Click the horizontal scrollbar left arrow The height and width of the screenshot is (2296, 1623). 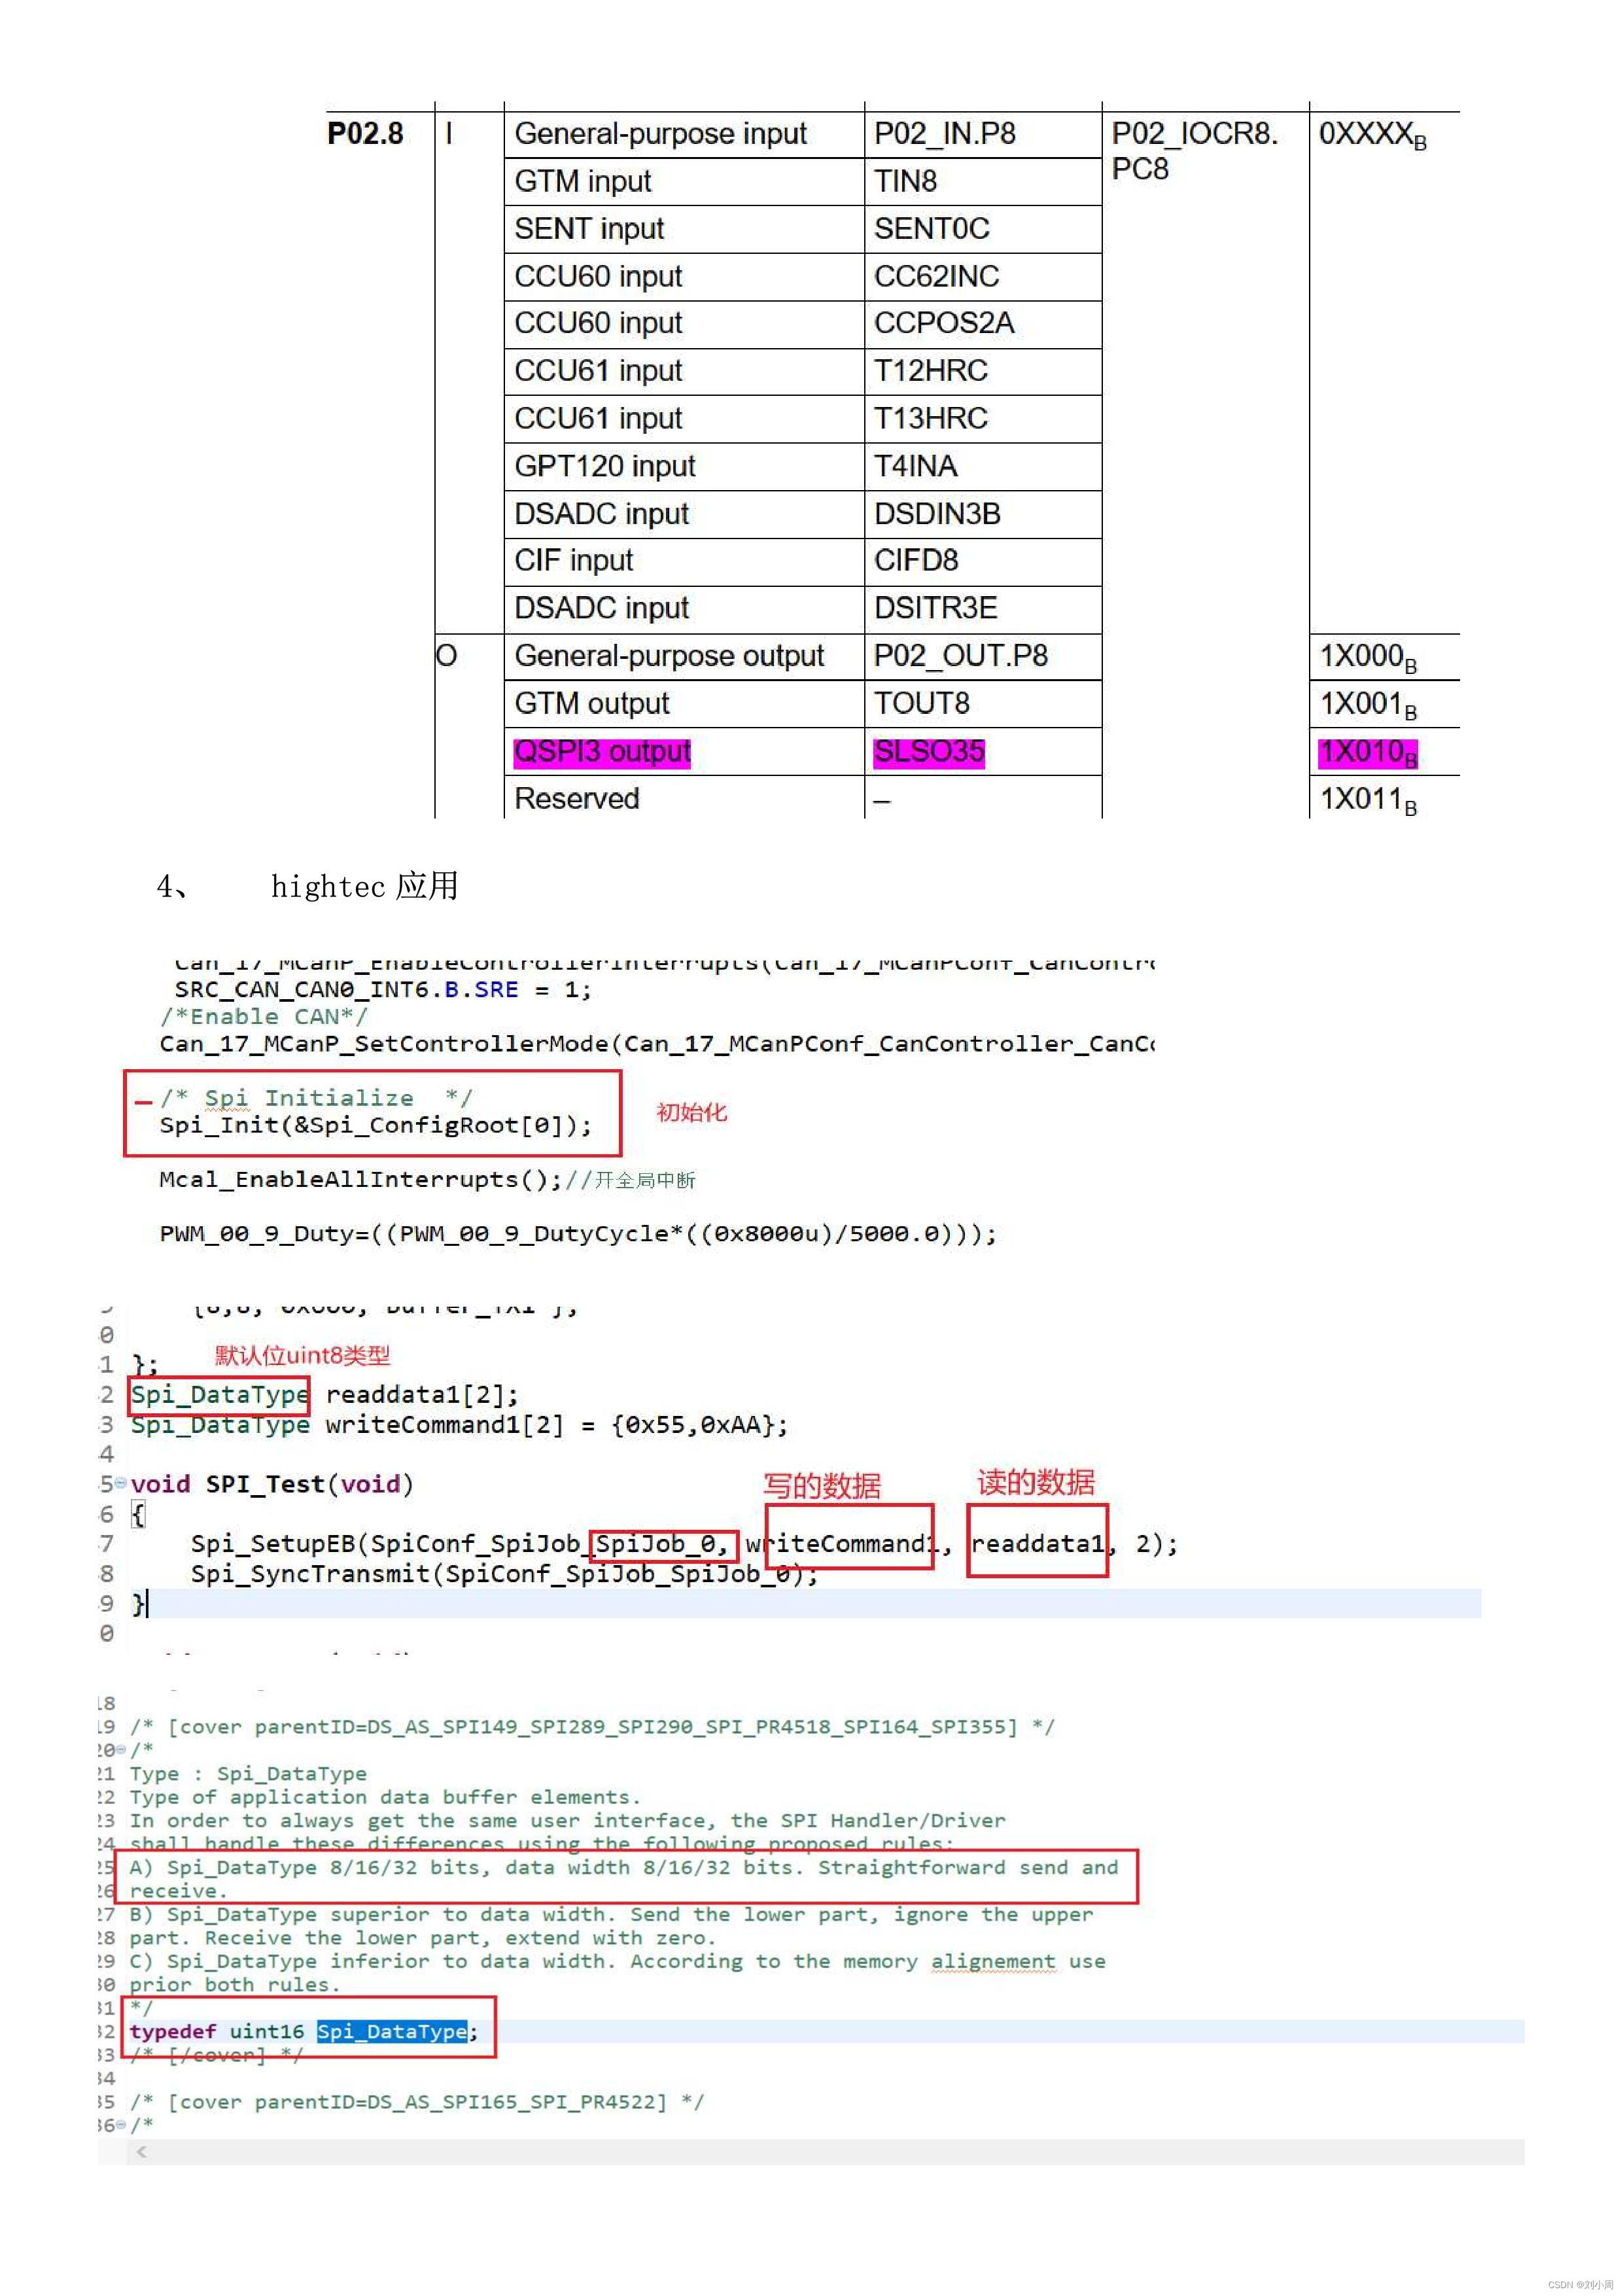(x=142, y=2151)
